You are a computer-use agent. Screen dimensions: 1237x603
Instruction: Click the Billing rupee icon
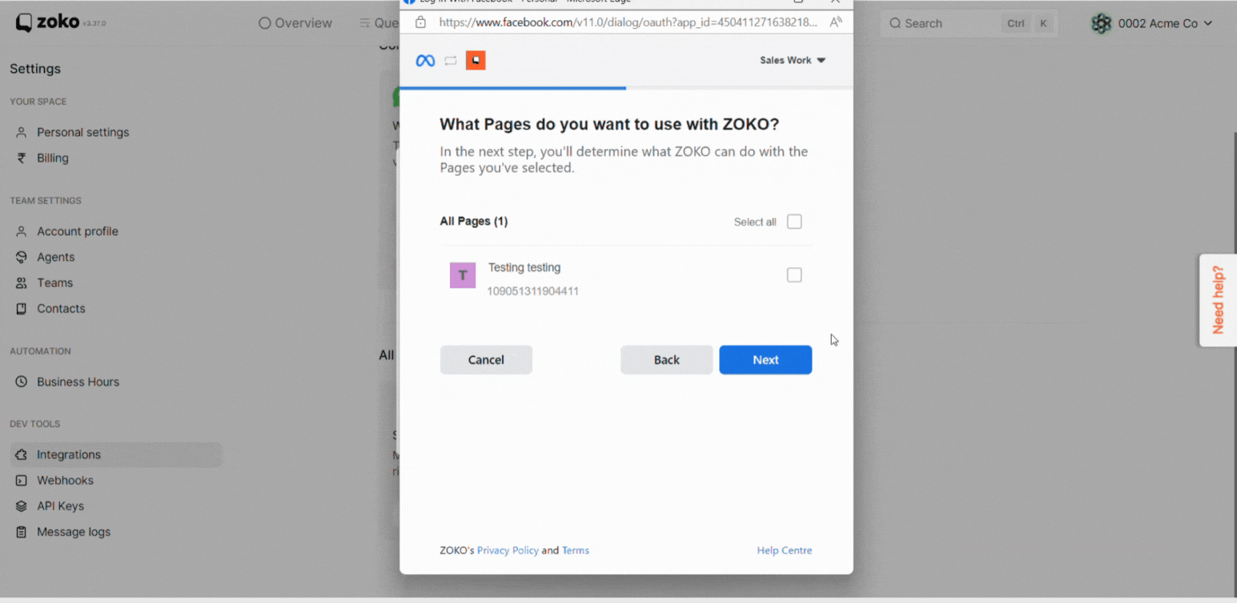point(22,158)
